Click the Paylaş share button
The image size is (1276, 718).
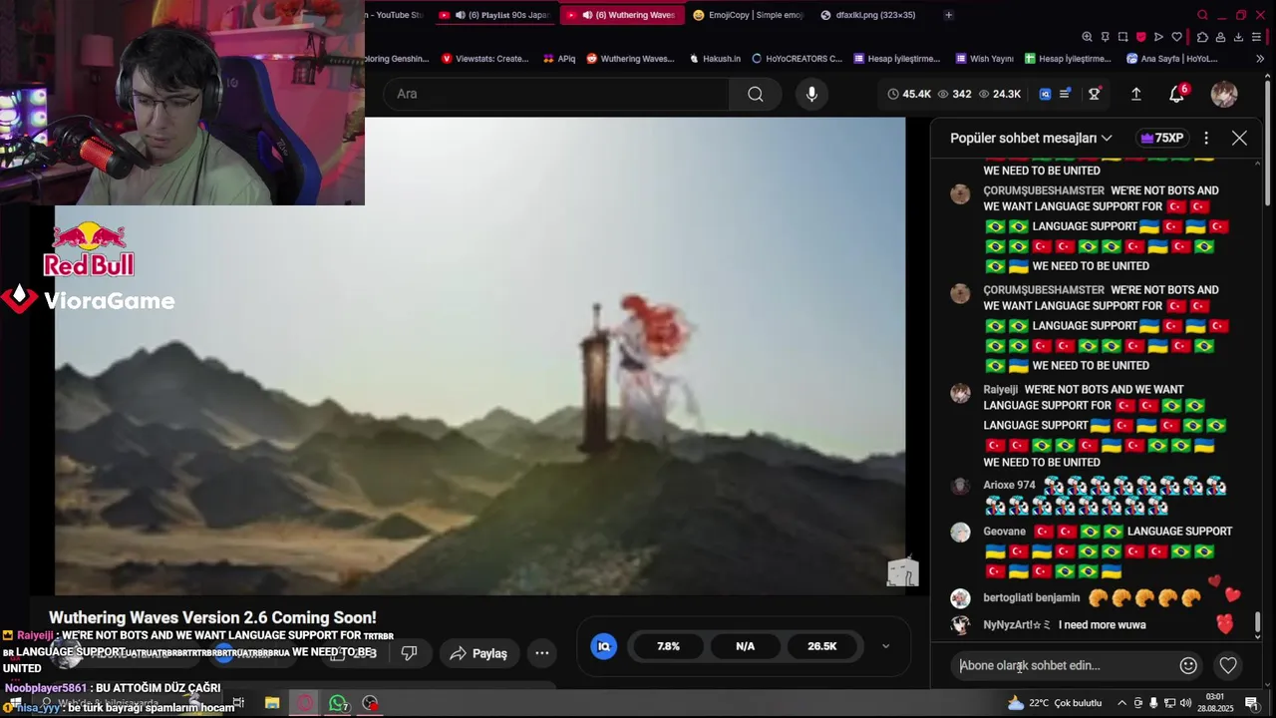tap(479, 653)
